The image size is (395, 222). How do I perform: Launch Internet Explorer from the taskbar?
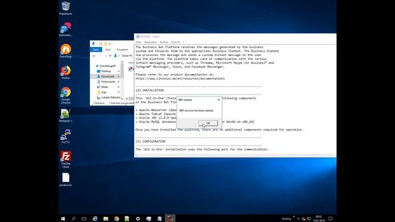95,218
